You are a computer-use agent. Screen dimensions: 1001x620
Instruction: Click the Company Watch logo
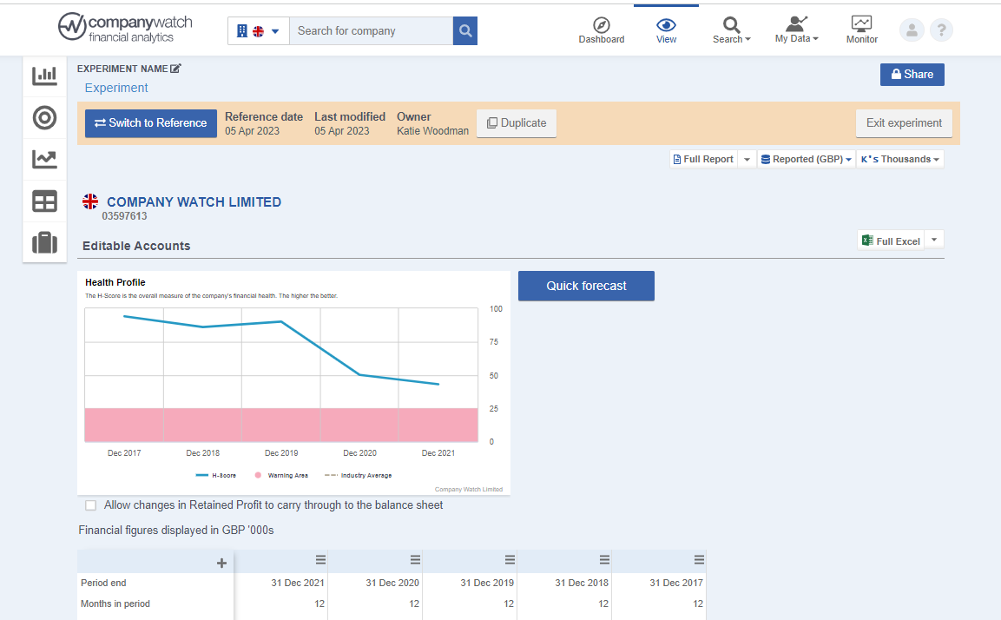tap(125, 28)
